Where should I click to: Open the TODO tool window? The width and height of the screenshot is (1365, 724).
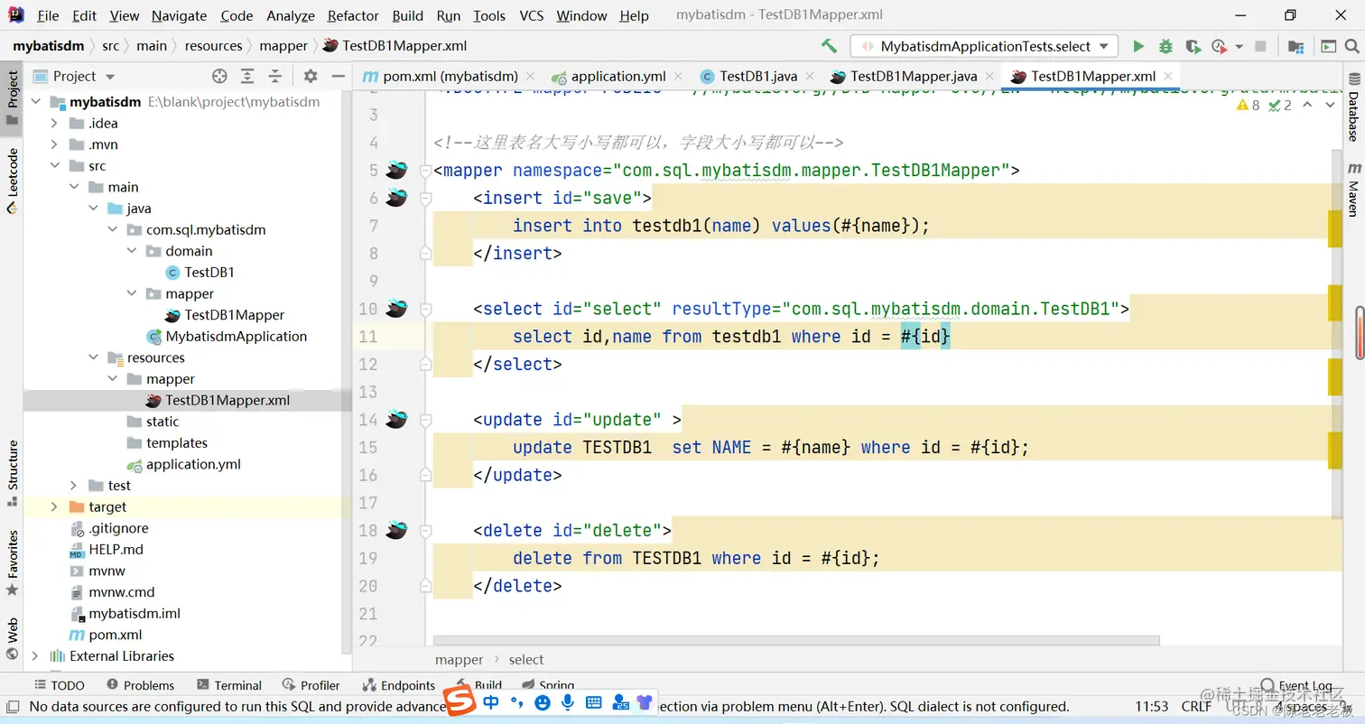pos(59,685)
